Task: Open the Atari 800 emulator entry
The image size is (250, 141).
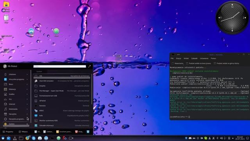Action: (x=62, y=81)
